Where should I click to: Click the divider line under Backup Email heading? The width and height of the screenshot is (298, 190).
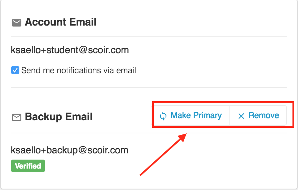(149, 133)
